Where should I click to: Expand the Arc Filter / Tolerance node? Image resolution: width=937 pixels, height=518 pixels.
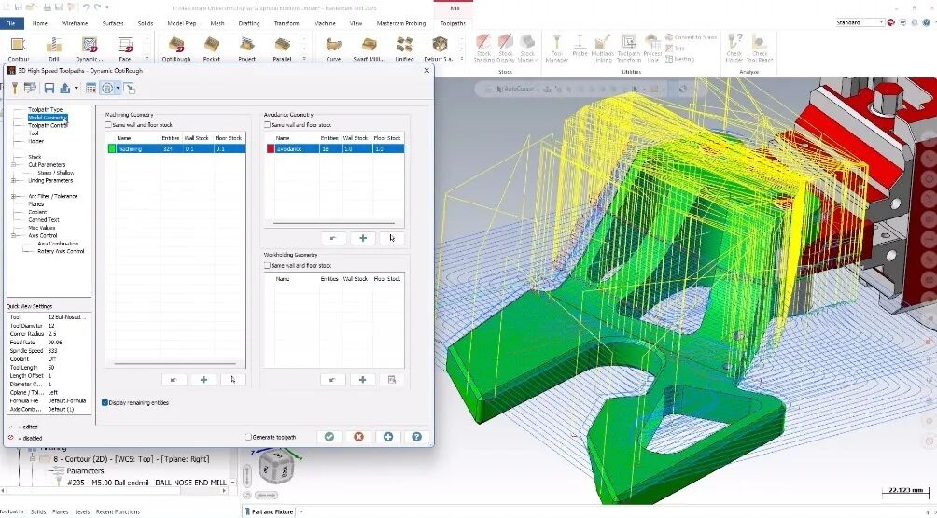click(x=14, y=196)
